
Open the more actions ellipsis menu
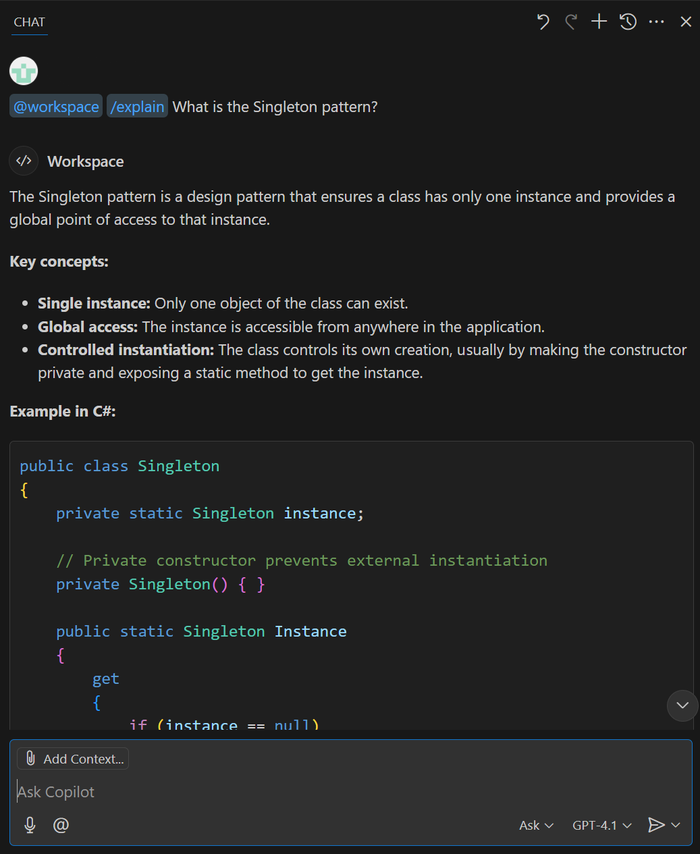656,21
